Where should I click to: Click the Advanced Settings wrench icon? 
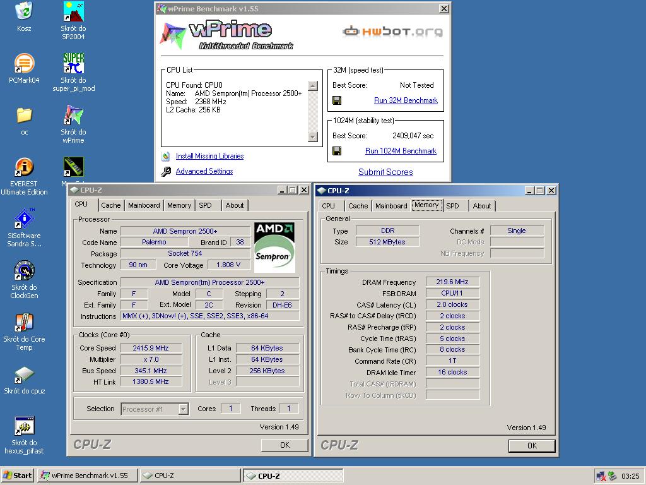click(166, 171)
